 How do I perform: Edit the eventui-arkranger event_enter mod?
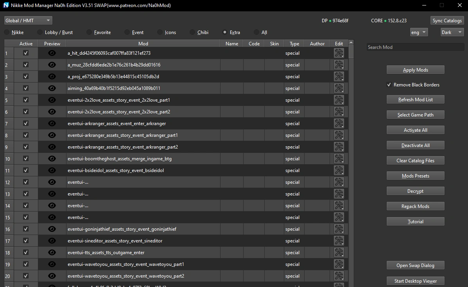point(339,124)
